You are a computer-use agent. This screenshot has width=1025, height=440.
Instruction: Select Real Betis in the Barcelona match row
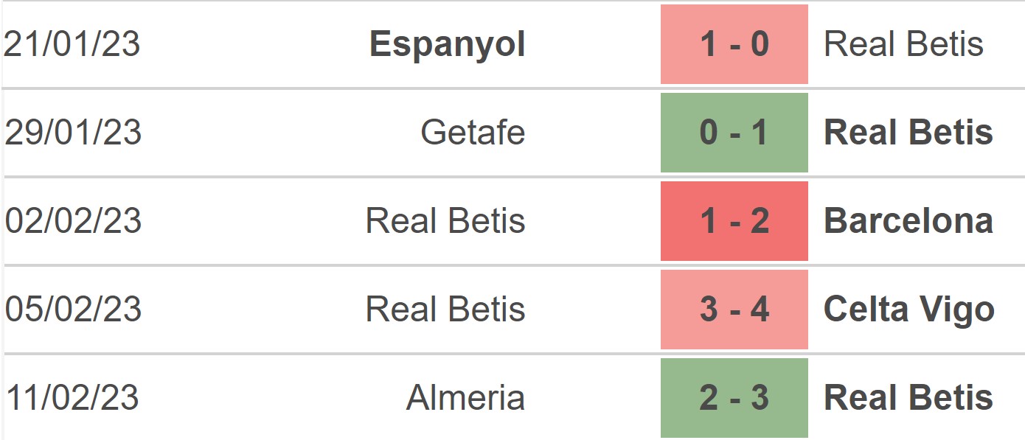(445, 221)
